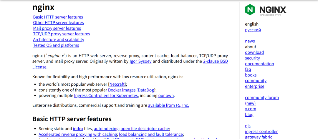Open the gateway fabric sidebar link

tap(259, 137)
